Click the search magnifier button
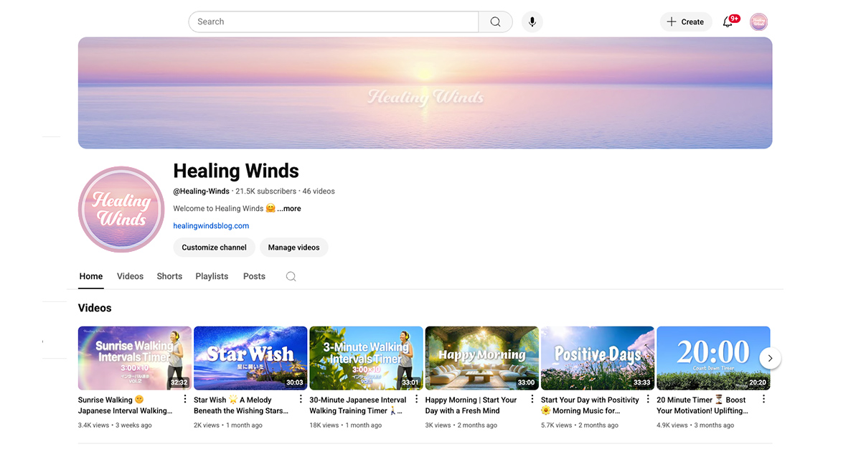 (495, 22)
